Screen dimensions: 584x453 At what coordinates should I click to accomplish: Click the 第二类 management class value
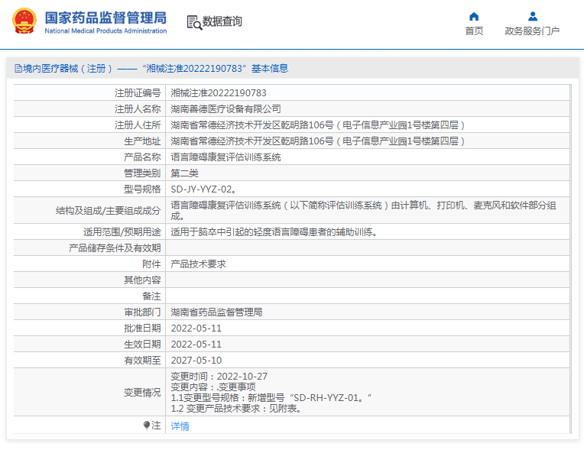184,173
